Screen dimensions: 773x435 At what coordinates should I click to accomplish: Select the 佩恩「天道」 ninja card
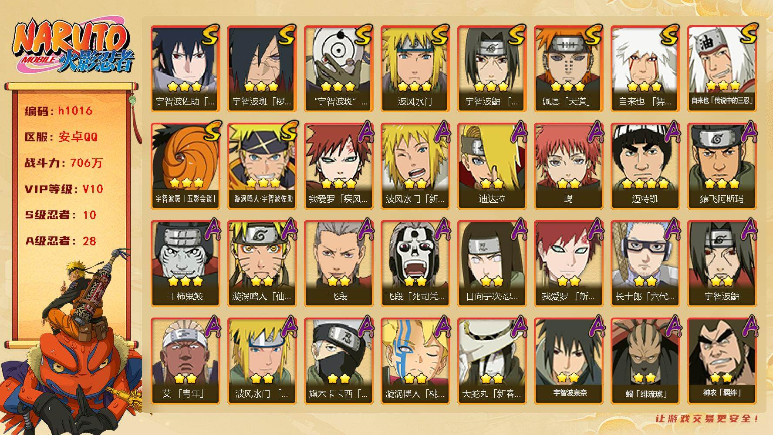568,69
